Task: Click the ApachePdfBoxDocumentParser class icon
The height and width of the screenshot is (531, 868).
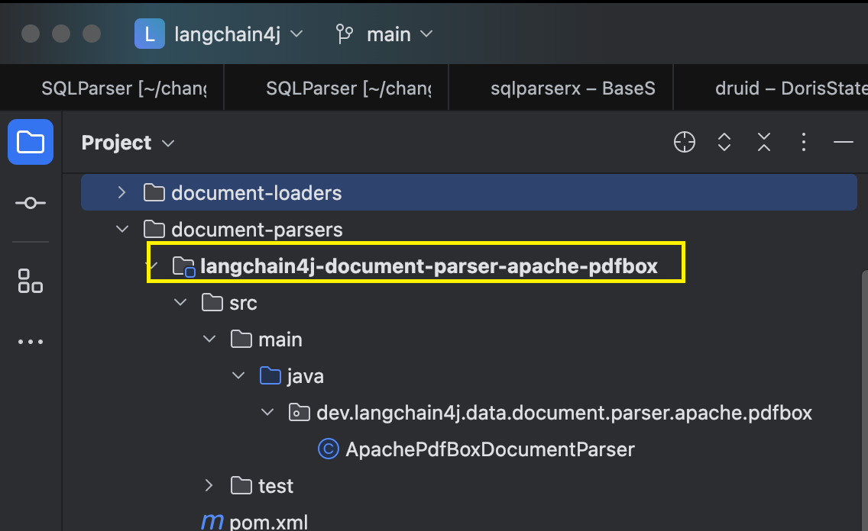Action: [329, 449]
